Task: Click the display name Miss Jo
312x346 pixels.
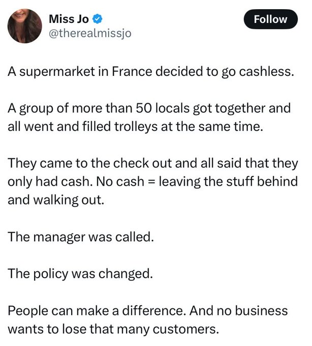Action: pos(69,20)
